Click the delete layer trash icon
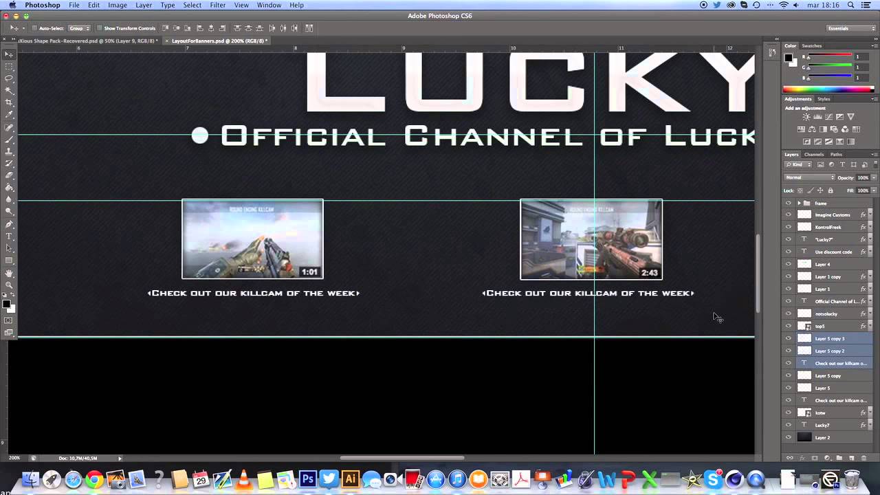Viewport: 880px width, 495px height. point(863,458)
